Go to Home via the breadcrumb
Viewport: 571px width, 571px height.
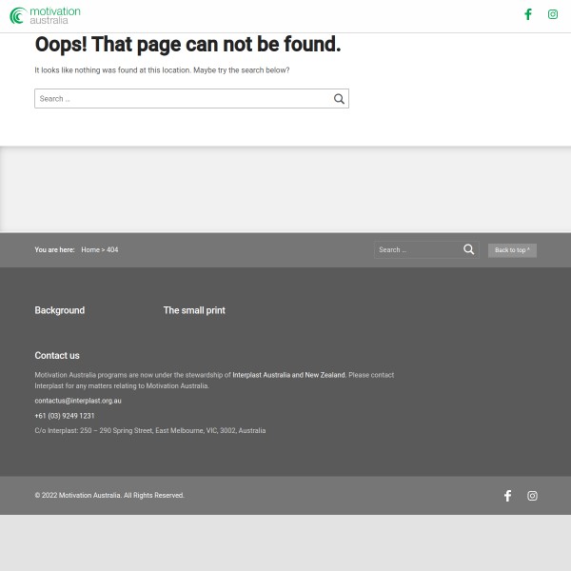(x=90, y=250)
